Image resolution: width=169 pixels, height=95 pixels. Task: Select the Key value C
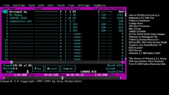pos(13,72)
